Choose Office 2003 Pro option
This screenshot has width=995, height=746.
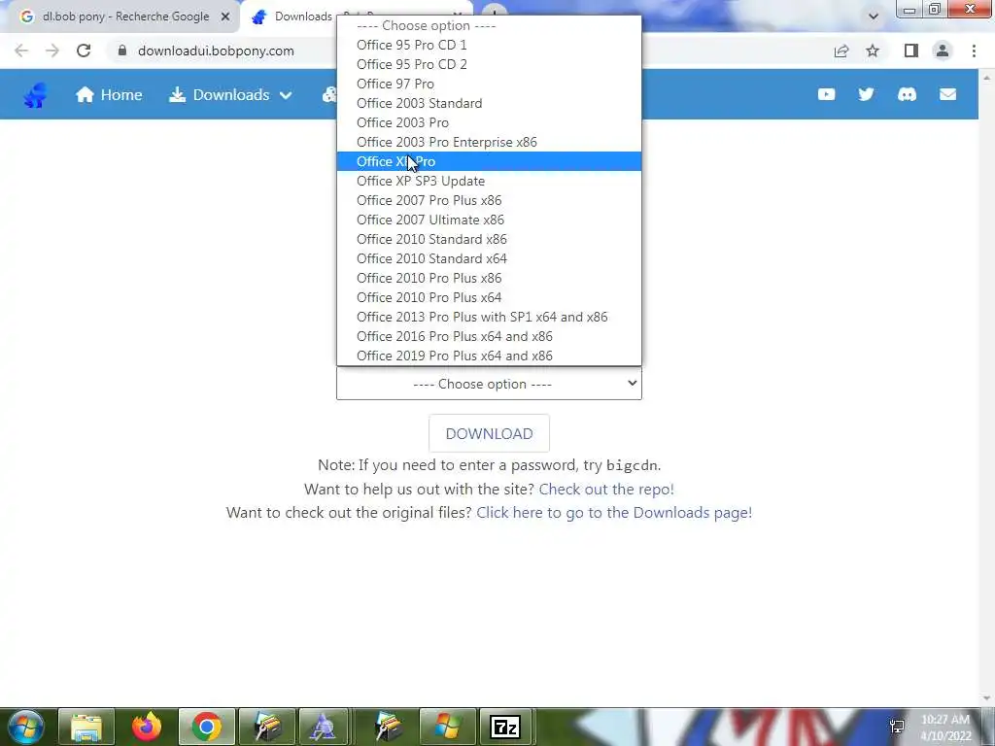pyautogui.click(x=490, y=122)
